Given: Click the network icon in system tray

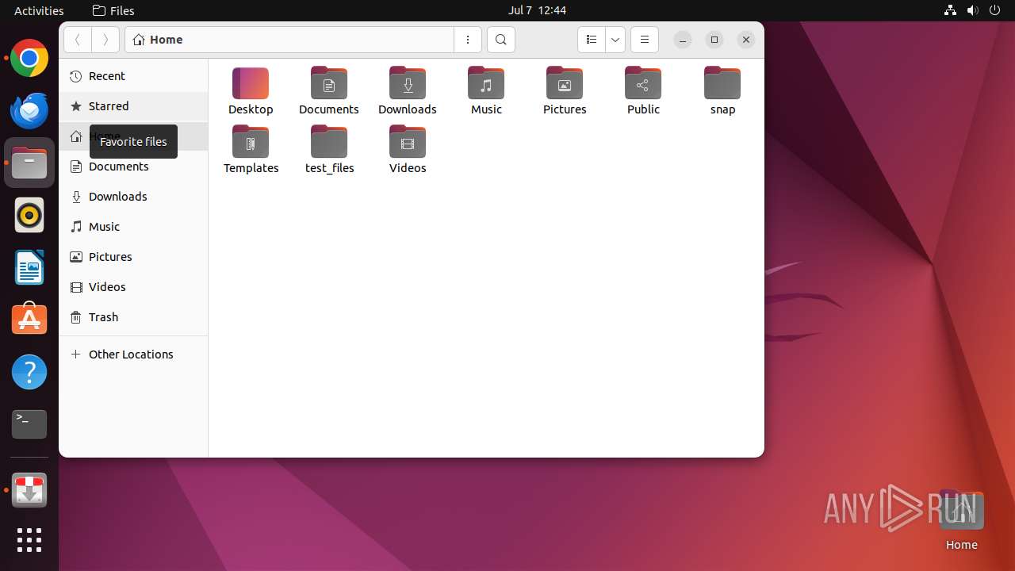Looking at the screenshot, I should click(x=950, y=10).
